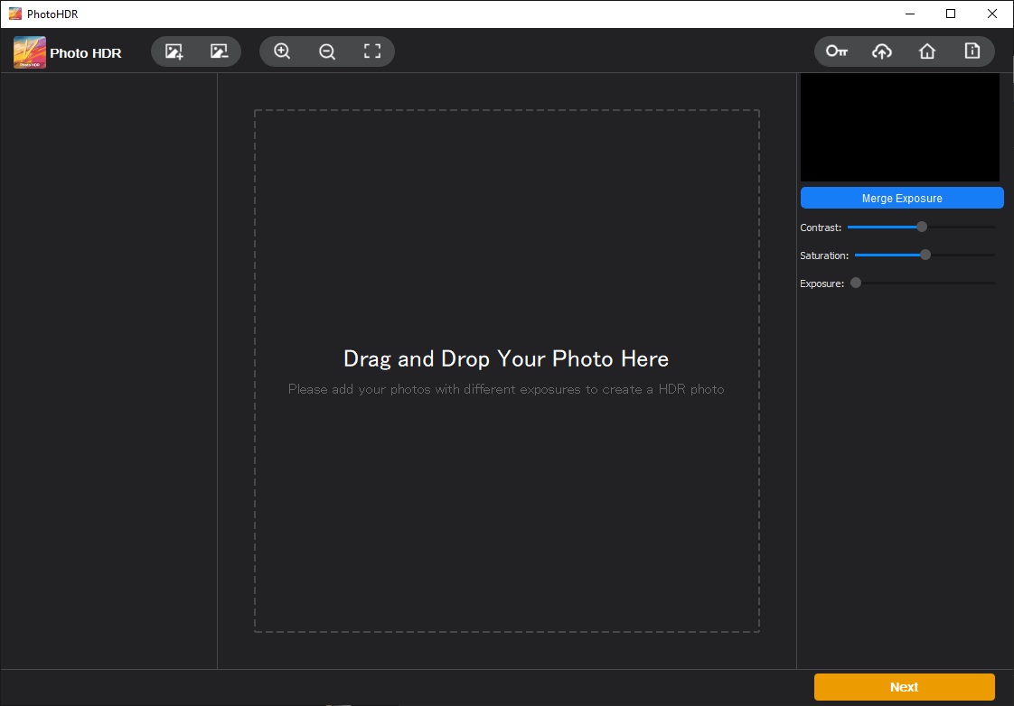The height and width of the screenshot is (706, 1014).
Task: Maximize the PhotoHDR window
Action: coord(951,14)
